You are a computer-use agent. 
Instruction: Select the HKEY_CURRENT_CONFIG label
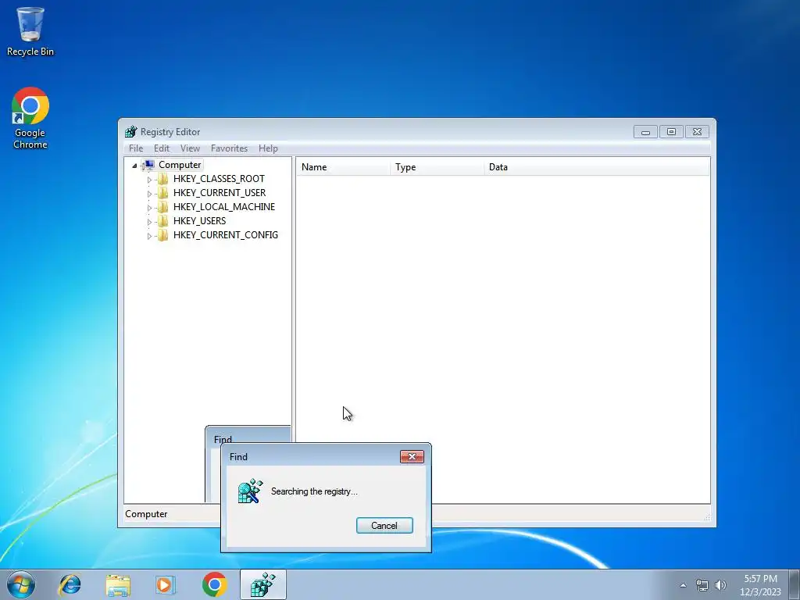tap(226, 234)
